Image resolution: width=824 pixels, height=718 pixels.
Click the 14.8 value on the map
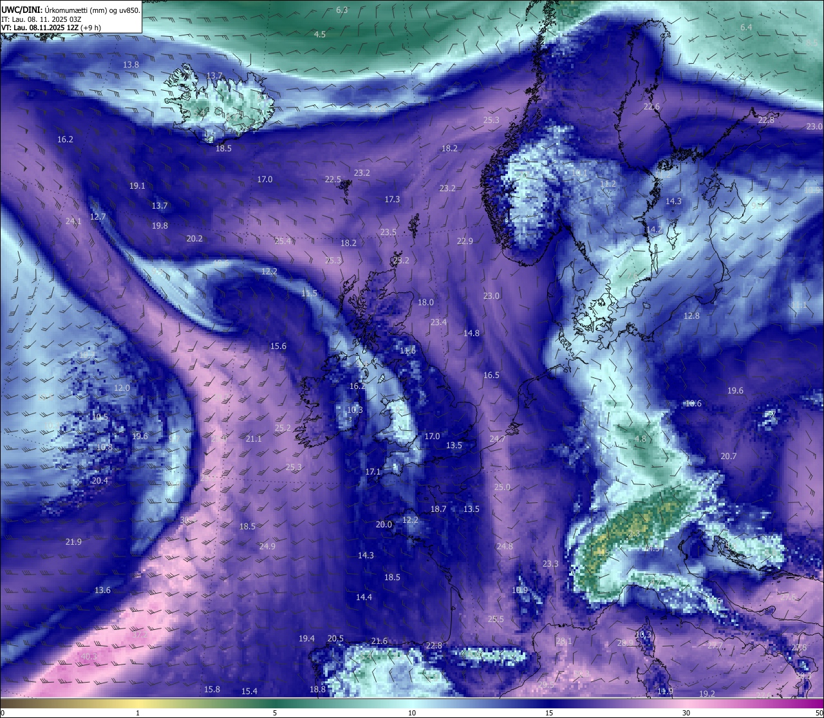tap(471, 333)
